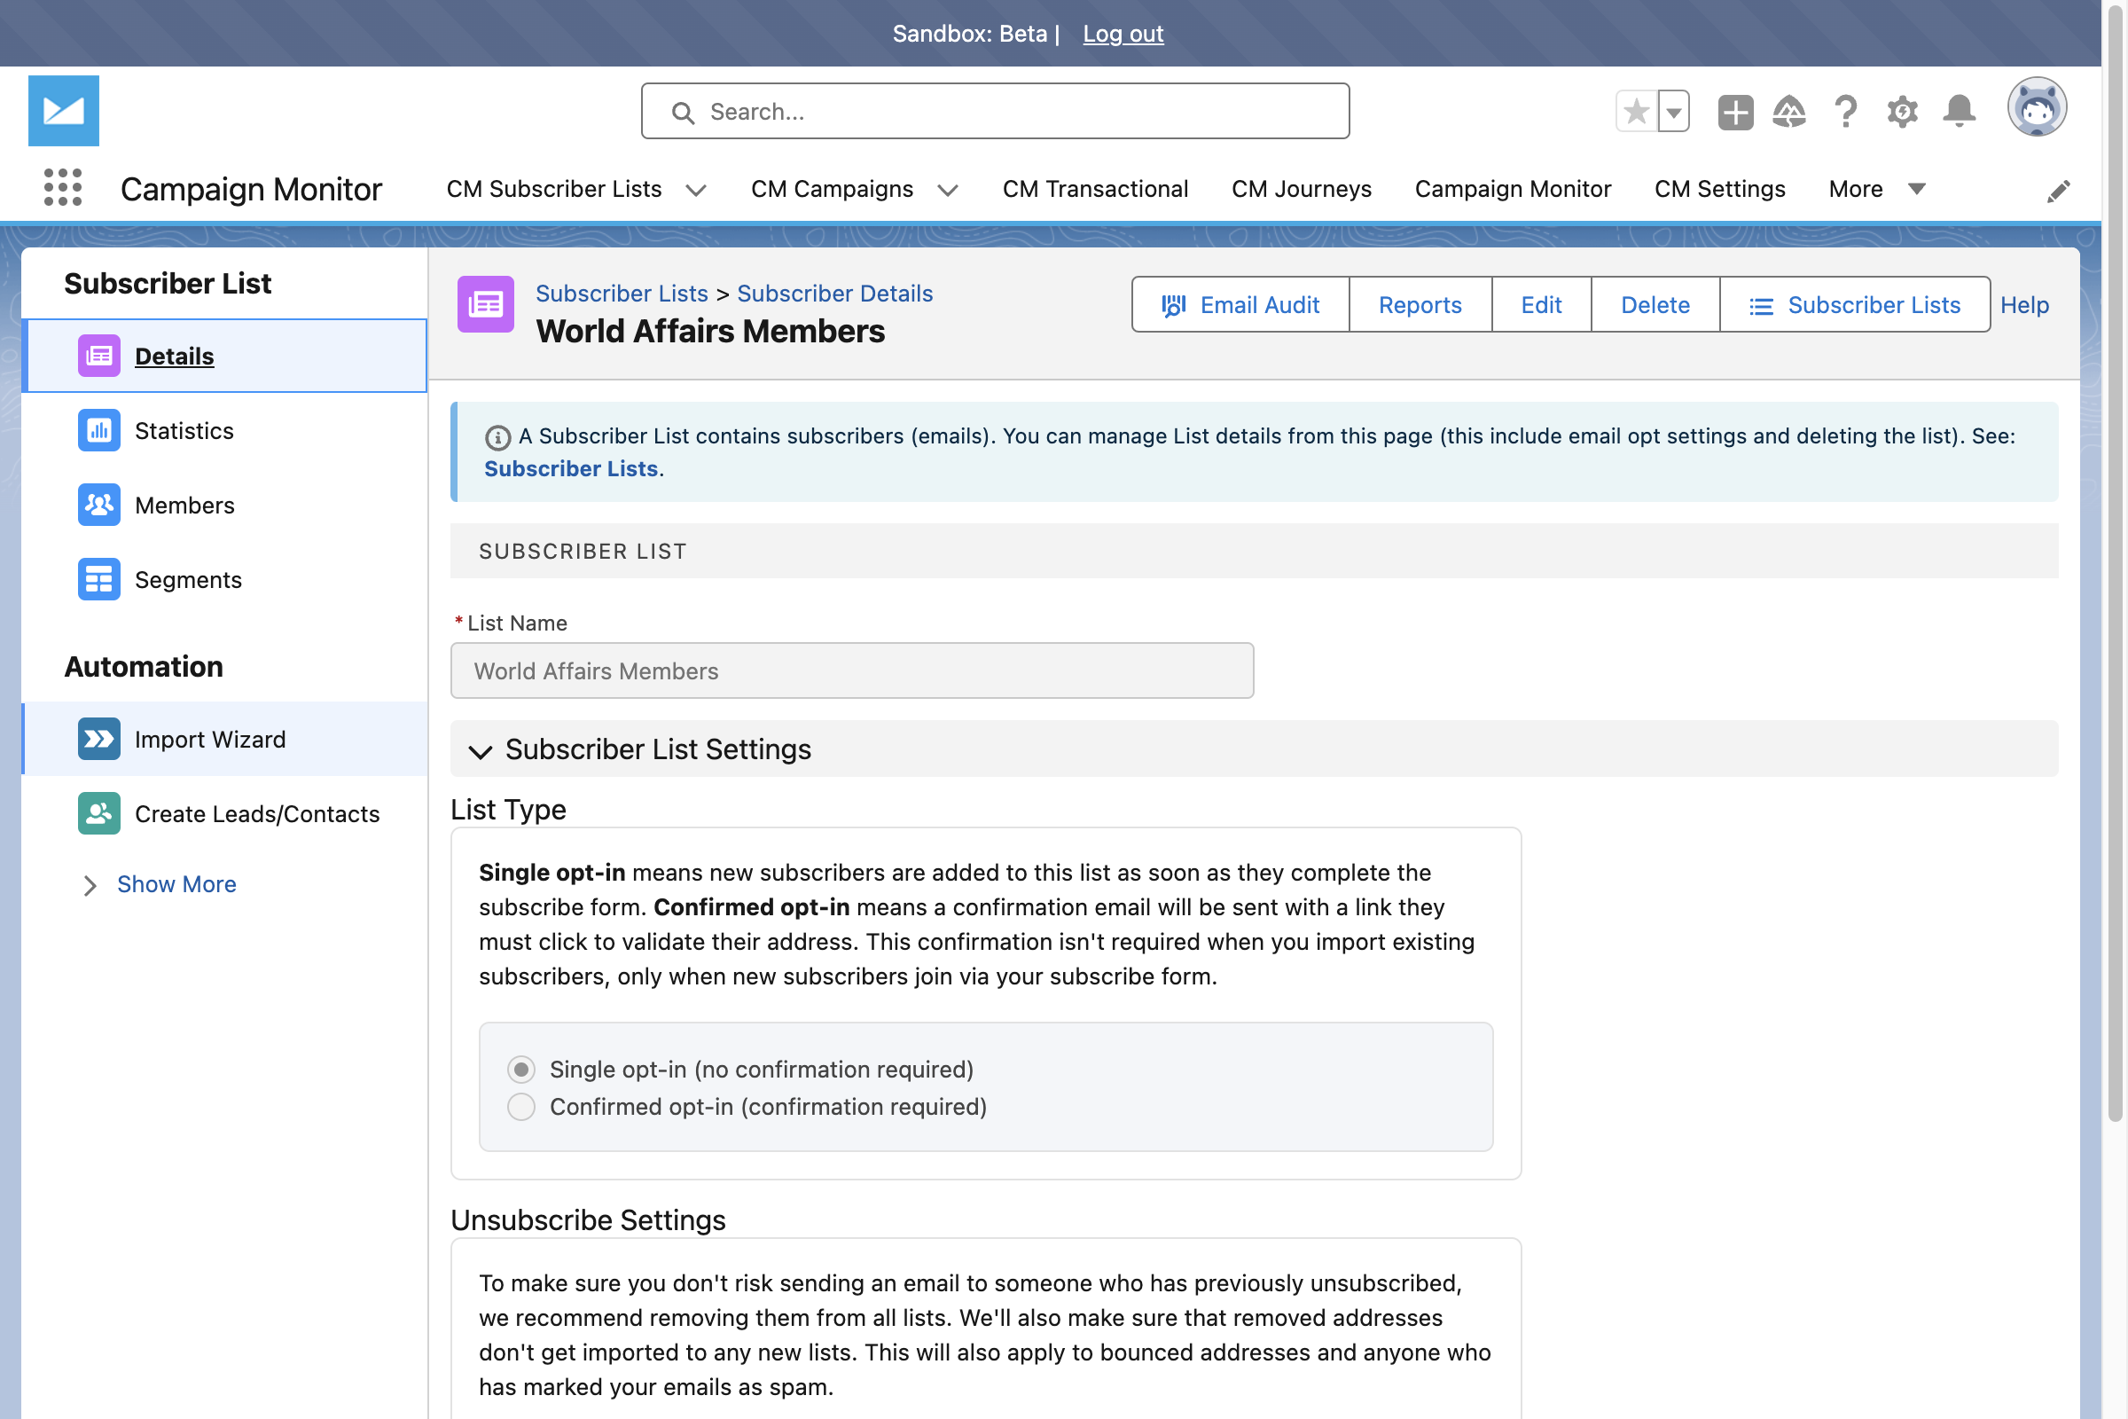
Task: Open the Trailhead guidance icon
Action: [x=1788, y=113]
